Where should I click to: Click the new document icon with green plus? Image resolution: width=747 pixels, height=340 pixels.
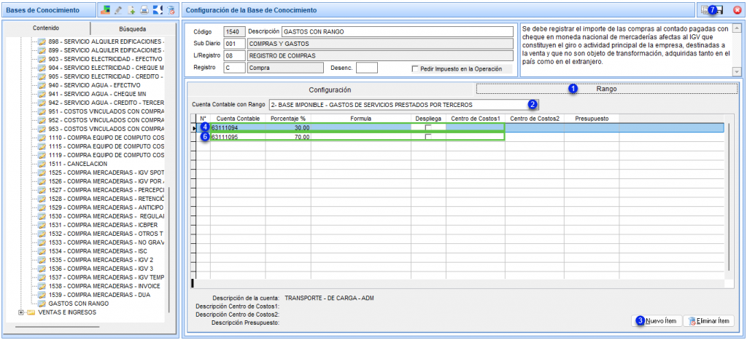[x=131, y=10]
